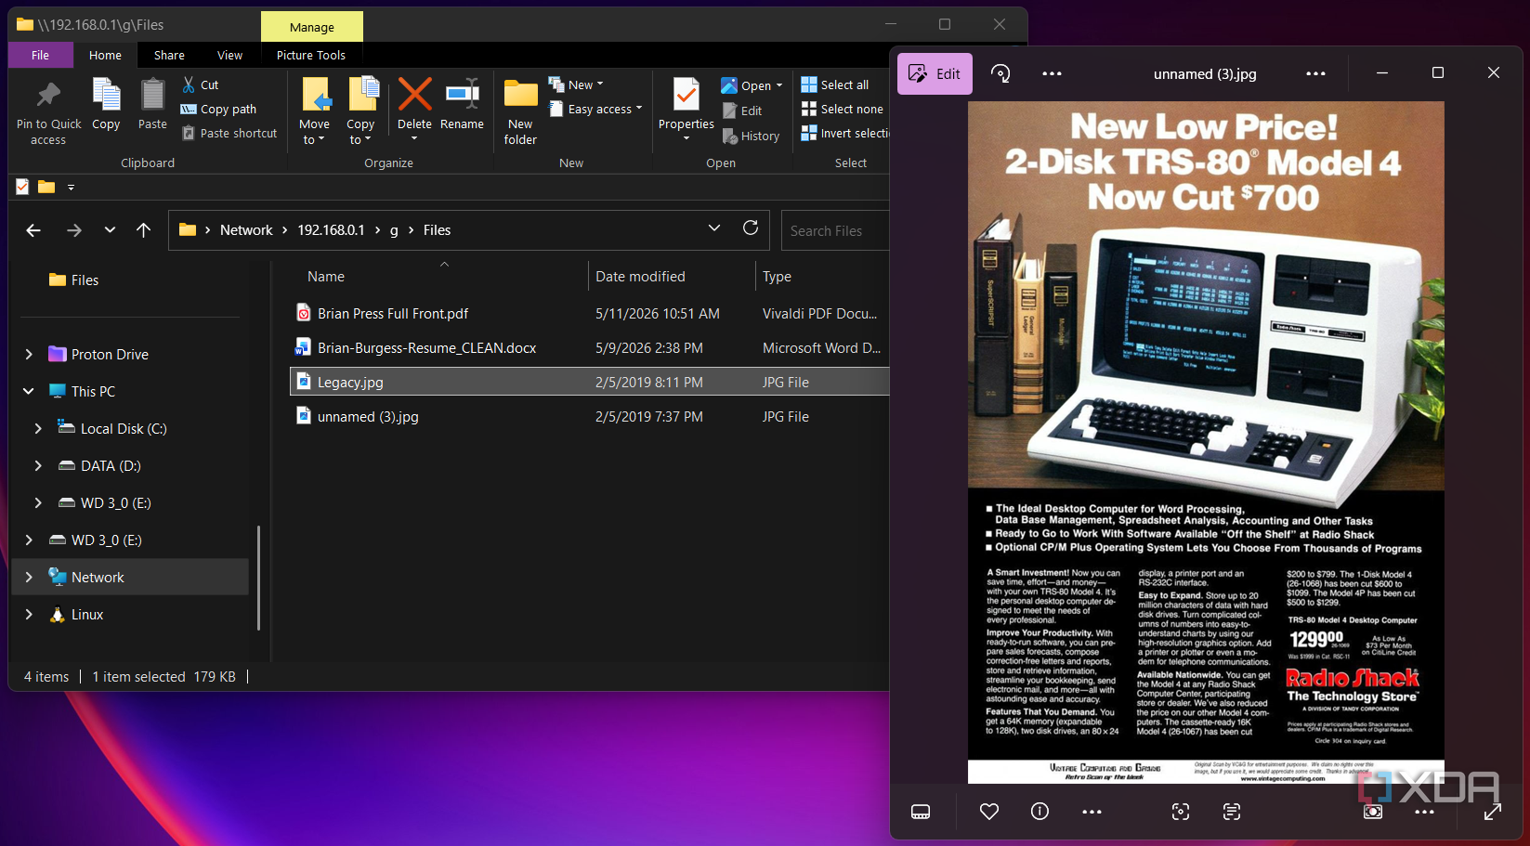Click Select none in the ribbon

tap(842, 109)
